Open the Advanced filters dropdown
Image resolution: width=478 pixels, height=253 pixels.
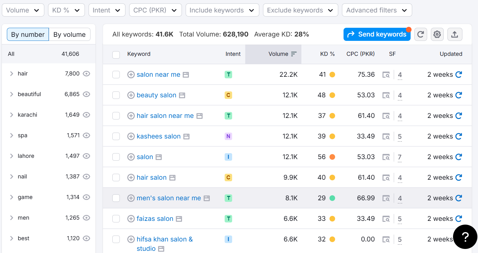coord(377,10)
